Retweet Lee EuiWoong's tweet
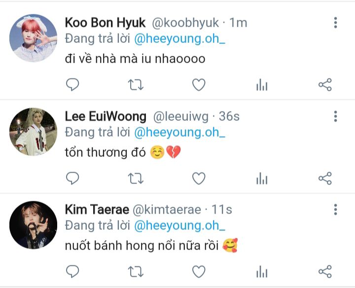 coord(136,178)
